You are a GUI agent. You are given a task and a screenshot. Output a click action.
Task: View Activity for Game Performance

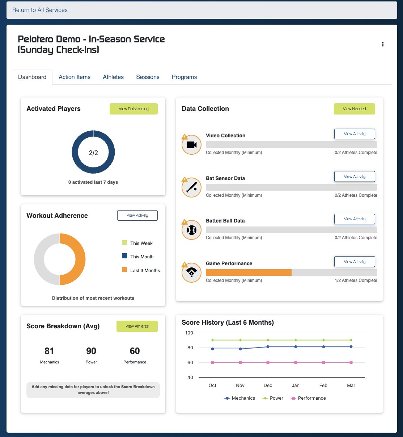[x=355, y=262]
